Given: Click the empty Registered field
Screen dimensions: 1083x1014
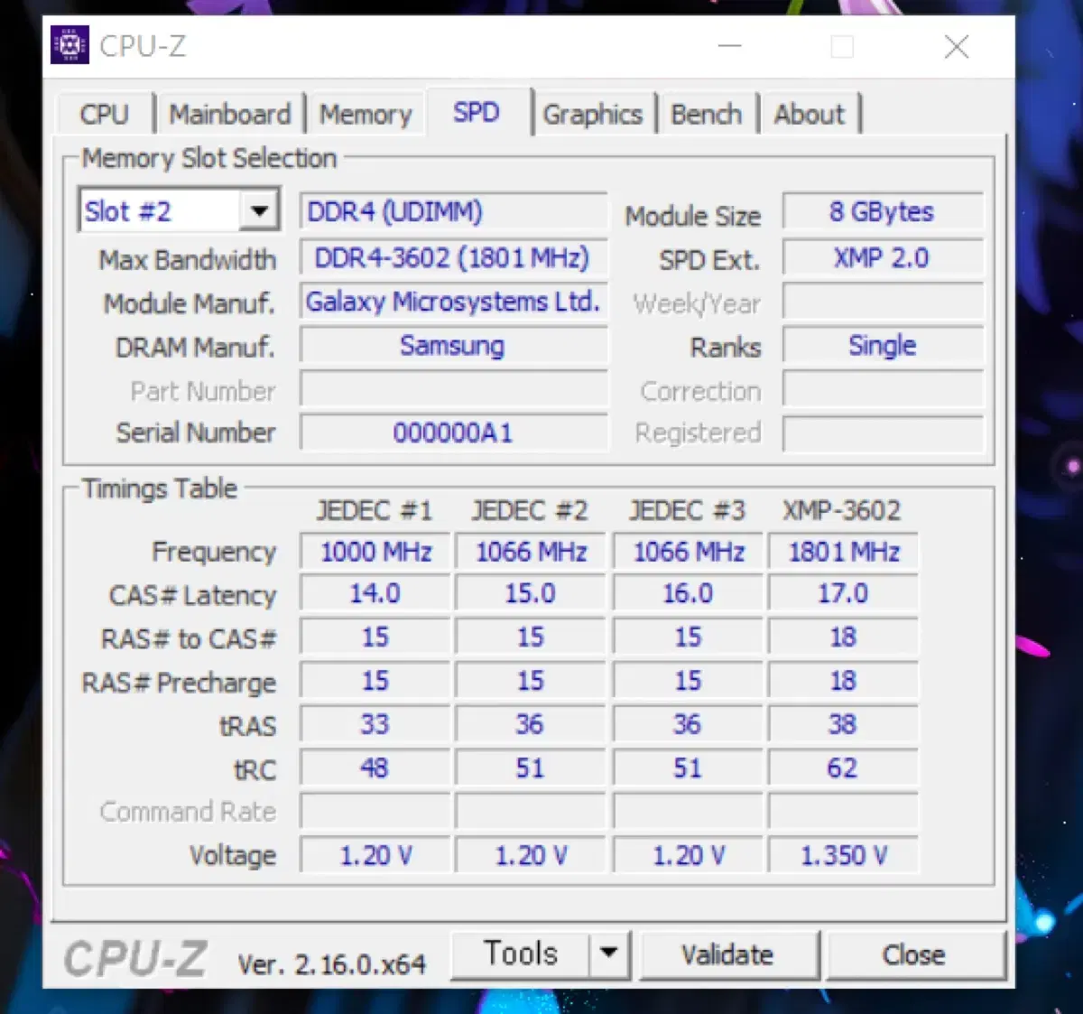Looking at the screenshot, I should [883, 433].
